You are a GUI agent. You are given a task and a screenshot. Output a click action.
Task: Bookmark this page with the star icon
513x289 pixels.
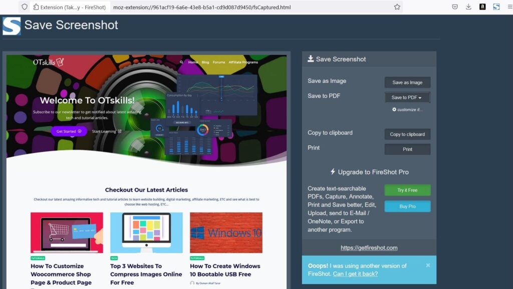coord(397,7)
